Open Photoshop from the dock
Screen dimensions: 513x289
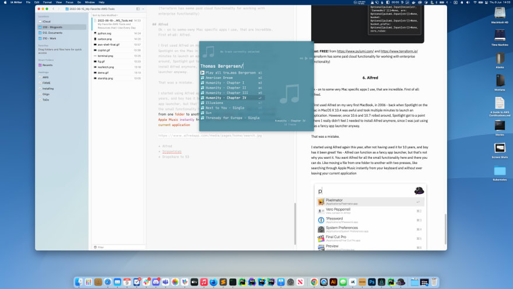[372, 282]
